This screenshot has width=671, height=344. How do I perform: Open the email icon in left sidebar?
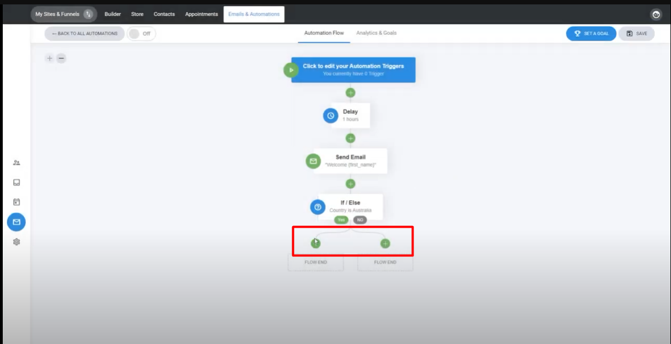pyautogui.click(x=17, y=222)
